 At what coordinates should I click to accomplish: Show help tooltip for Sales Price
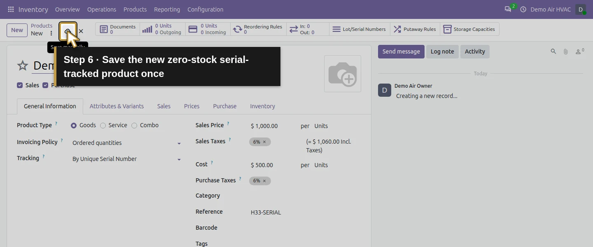(228, 123)
